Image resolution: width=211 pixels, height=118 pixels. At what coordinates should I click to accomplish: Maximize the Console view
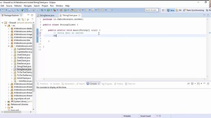point(208,84)
